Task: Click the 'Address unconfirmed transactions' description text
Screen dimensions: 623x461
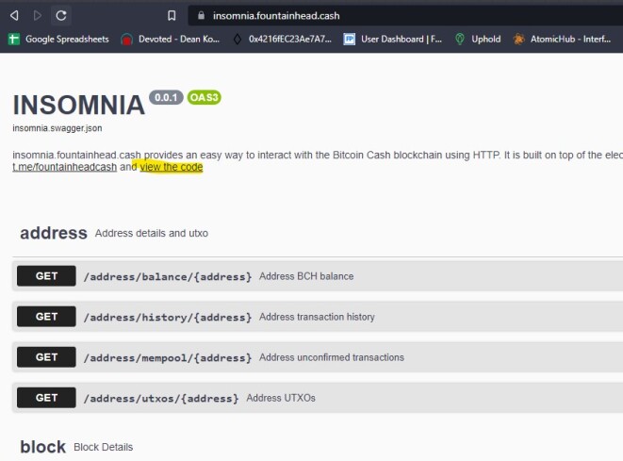Action: [x=332, y=357]
